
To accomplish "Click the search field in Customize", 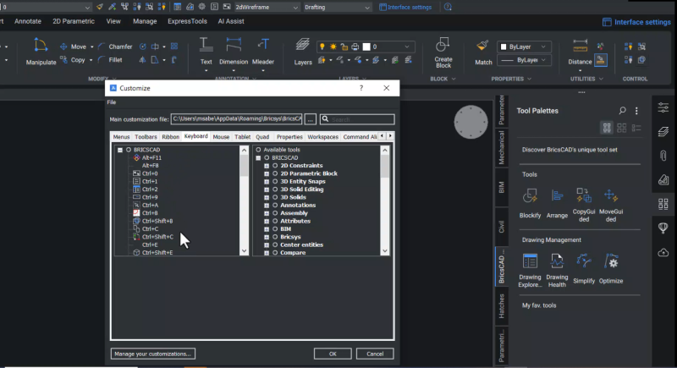I will (x=357, y=119).
